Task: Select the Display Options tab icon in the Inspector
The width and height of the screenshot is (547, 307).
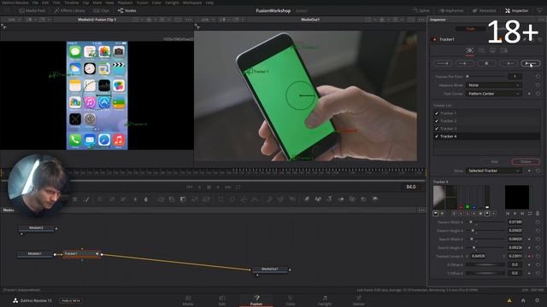Action: 492,51
